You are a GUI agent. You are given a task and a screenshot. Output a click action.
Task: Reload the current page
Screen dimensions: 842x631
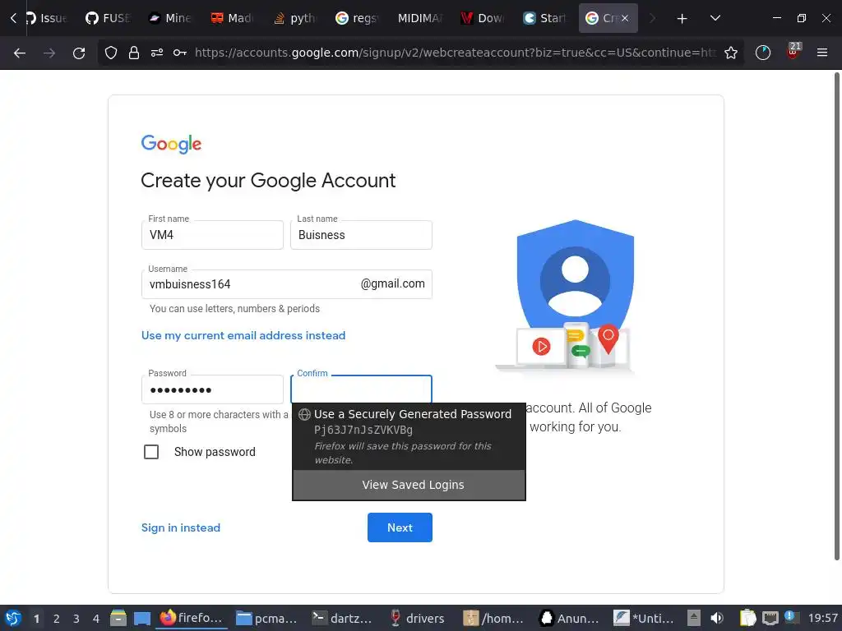click(79, 53)
